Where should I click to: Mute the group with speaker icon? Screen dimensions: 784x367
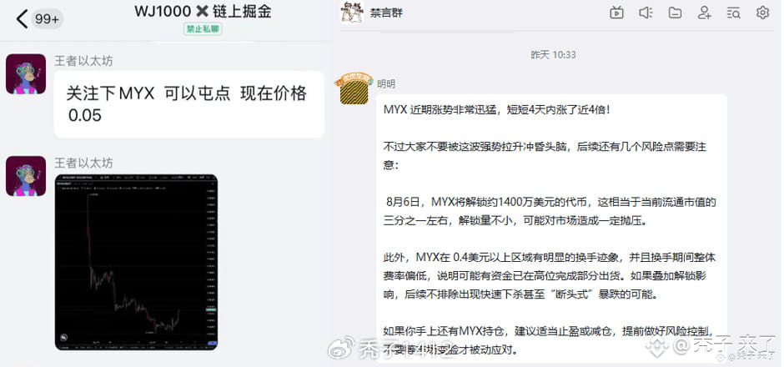point(646,13)
